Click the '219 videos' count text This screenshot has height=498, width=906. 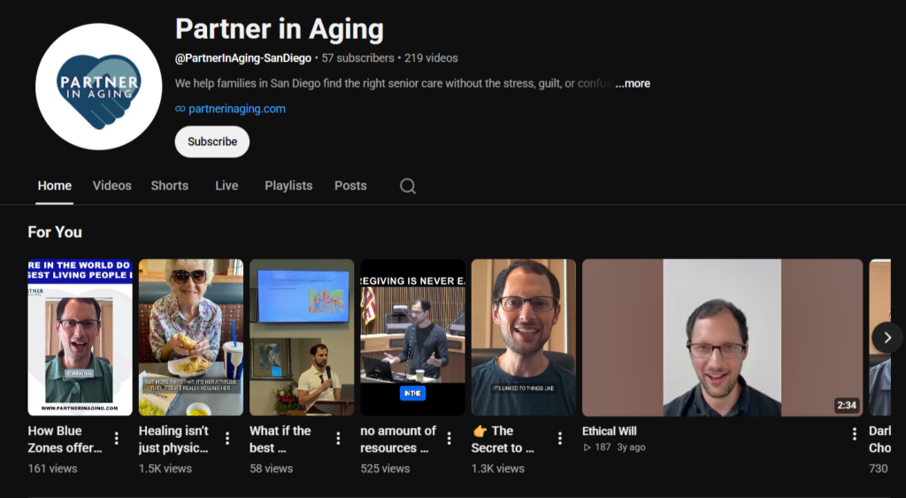[431, 58]
